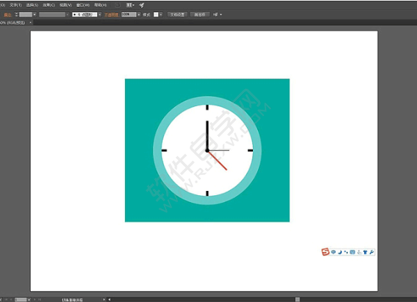417x302 pixels.
Task: Open Sogou wrench settings icon
Action: click(372, 252)
